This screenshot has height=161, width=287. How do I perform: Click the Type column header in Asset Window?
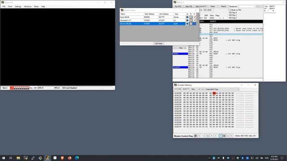[x=179, y=14]
